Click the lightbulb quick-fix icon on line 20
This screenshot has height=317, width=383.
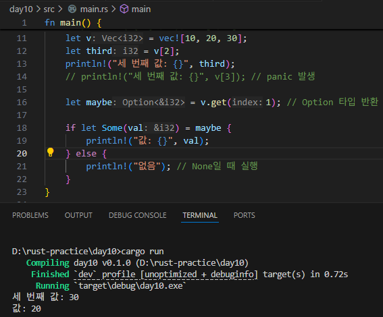point(50,152)
